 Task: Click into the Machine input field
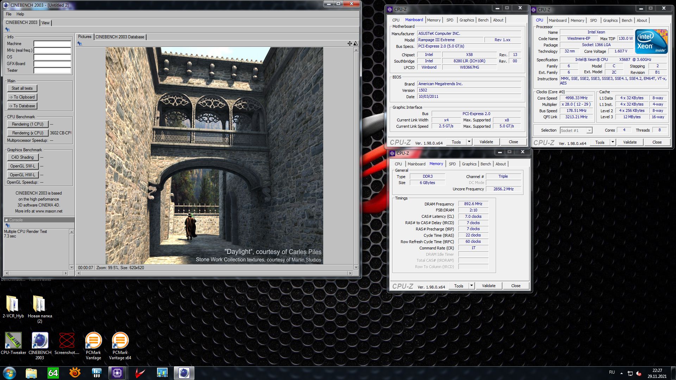pos(52,44)
